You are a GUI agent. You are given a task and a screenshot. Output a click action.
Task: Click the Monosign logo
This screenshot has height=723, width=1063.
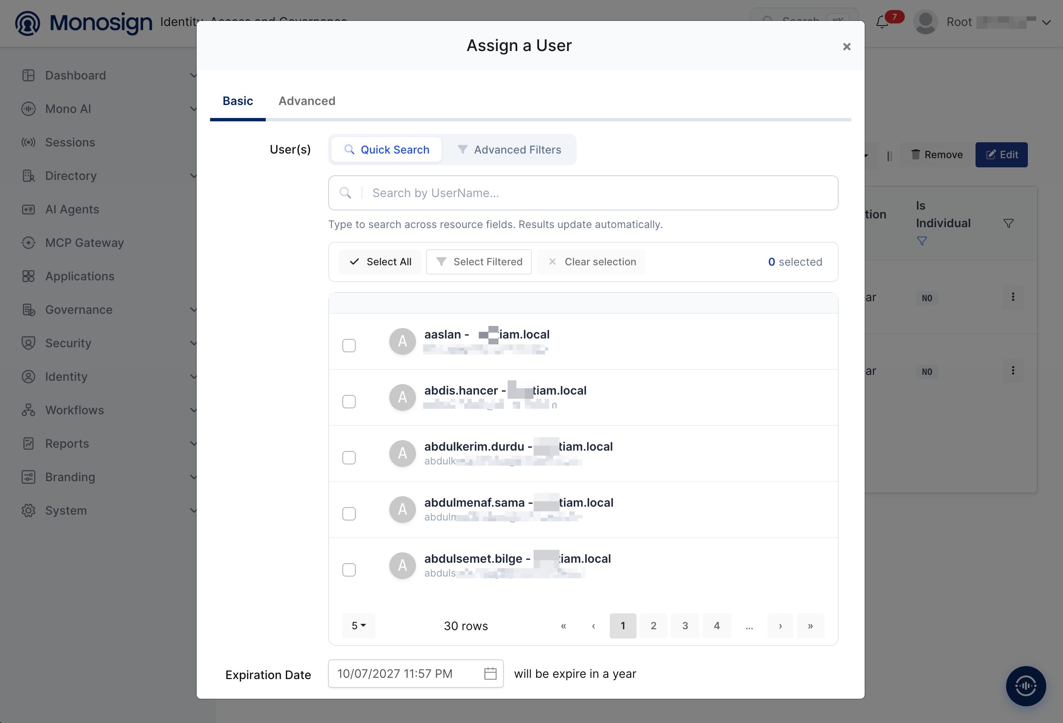pos(84,23)
